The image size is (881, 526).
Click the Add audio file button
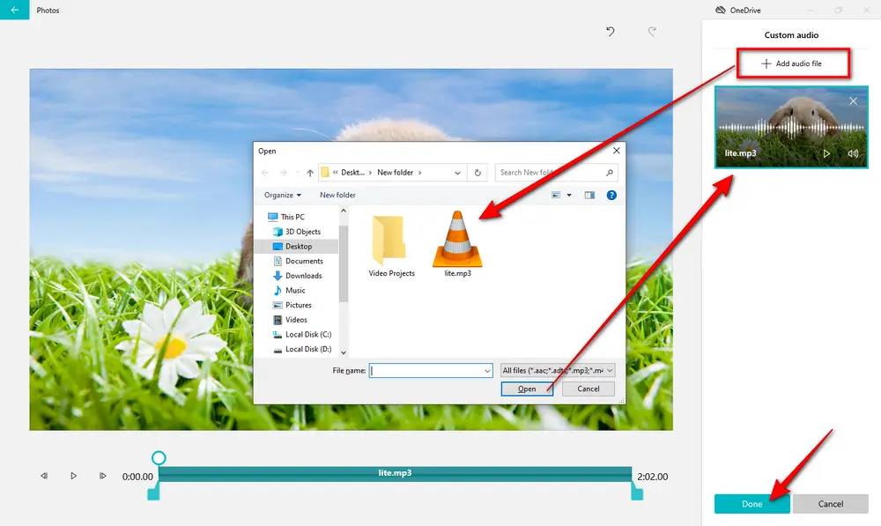(792, 63)
